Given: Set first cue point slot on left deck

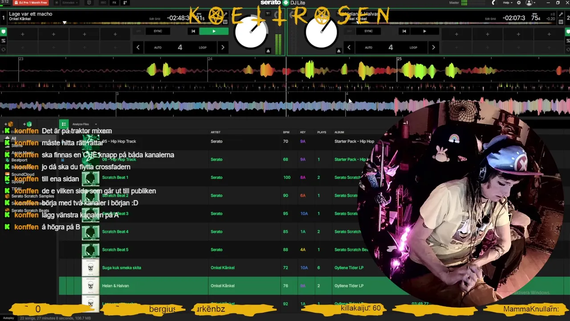Looking at the screenshot, I should [23, 34].
